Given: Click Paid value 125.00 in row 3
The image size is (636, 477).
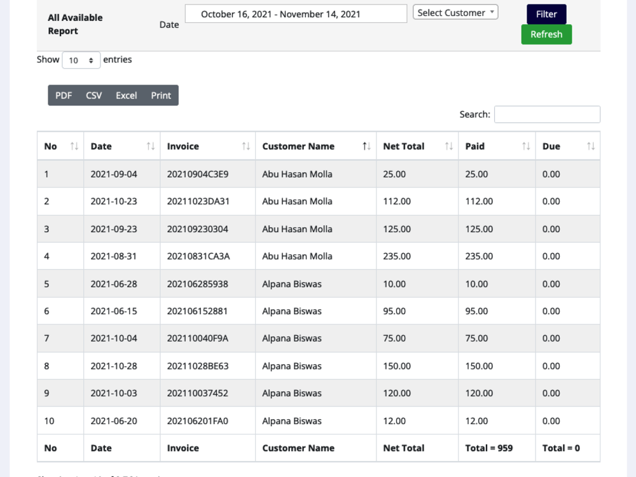Looking at the screenshot, I should pyautogui.click(x=479, y=229).
